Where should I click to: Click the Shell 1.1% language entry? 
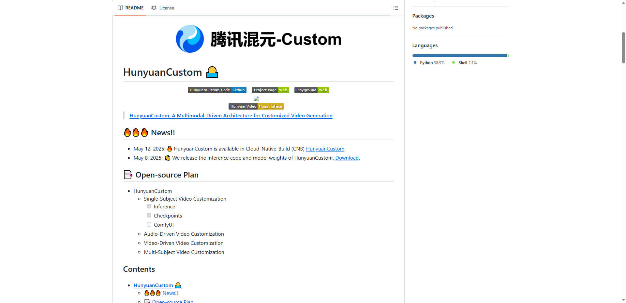[x=465, y=63]
